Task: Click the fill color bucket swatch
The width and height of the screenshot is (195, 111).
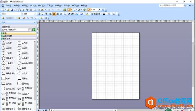Action: 87,14
